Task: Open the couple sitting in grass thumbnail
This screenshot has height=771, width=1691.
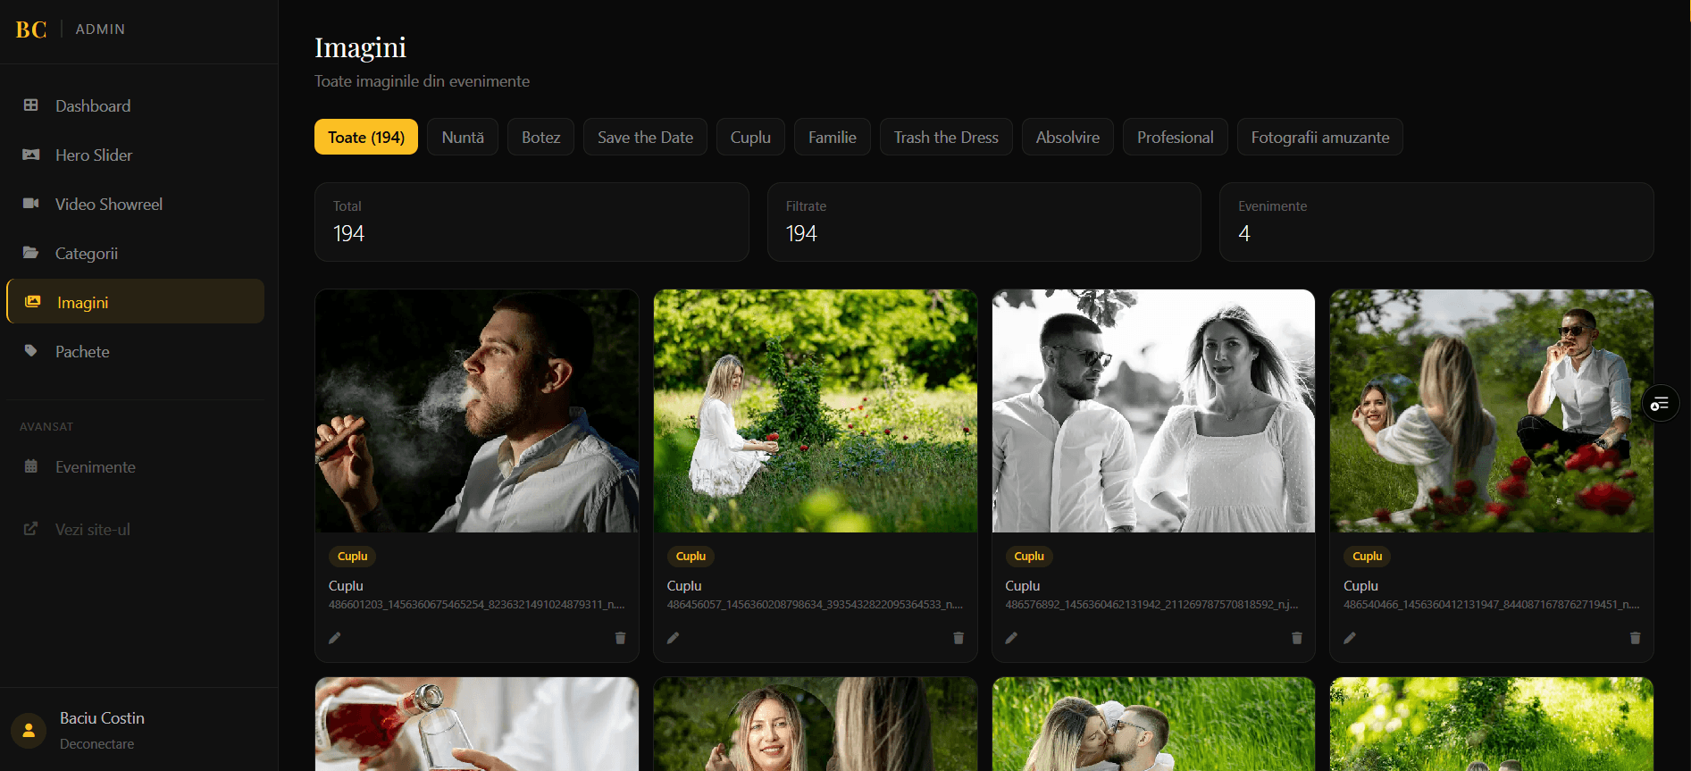Action: coord(1492,411)
